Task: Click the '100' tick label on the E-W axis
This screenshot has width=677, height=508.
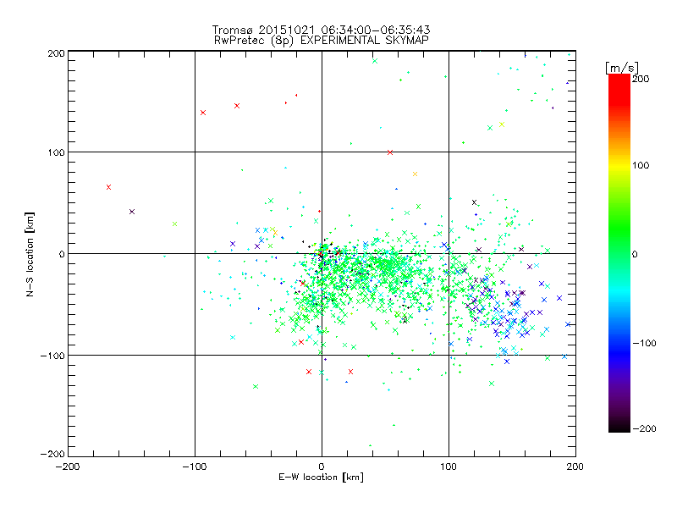Action: (449, 467)
